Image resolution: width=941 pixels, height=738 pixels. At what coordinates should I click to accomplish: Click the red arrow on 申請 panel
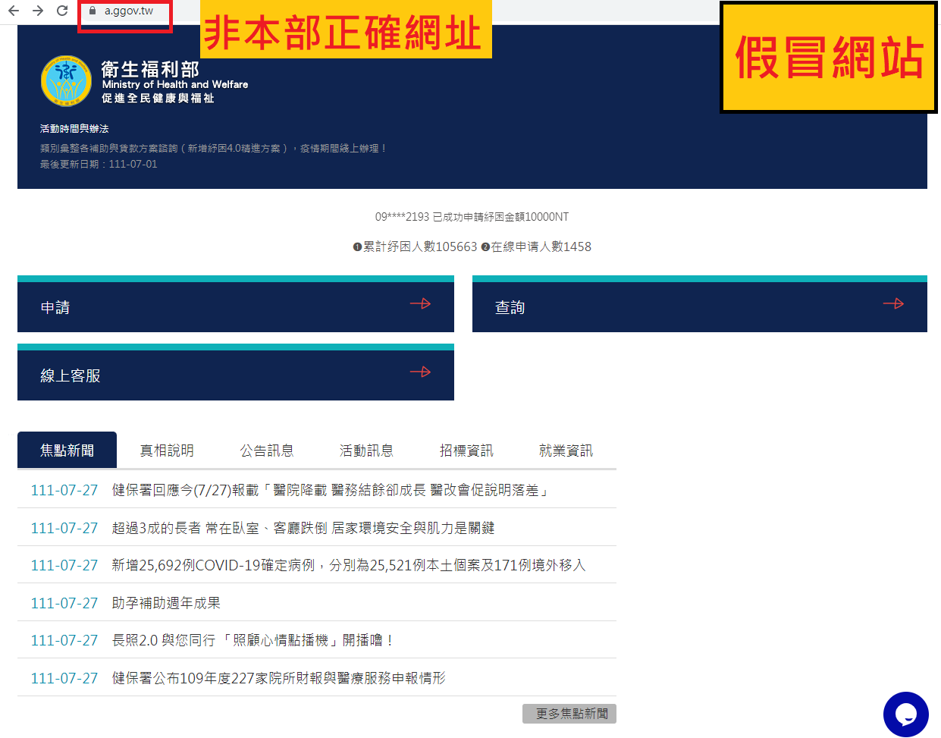pos(420,303)
